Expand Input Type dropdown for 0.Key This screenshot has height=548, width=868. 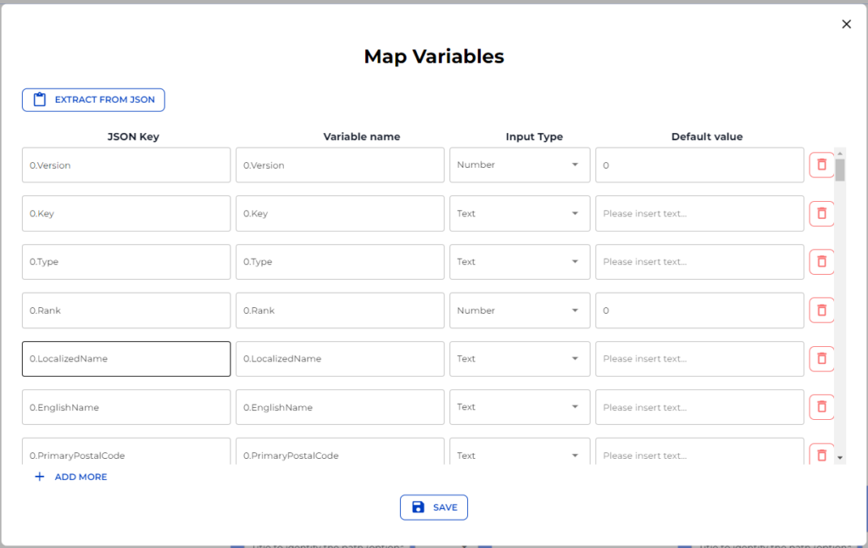click(519, 214)
